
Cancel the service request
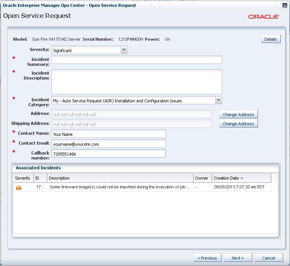pos(269,258)
